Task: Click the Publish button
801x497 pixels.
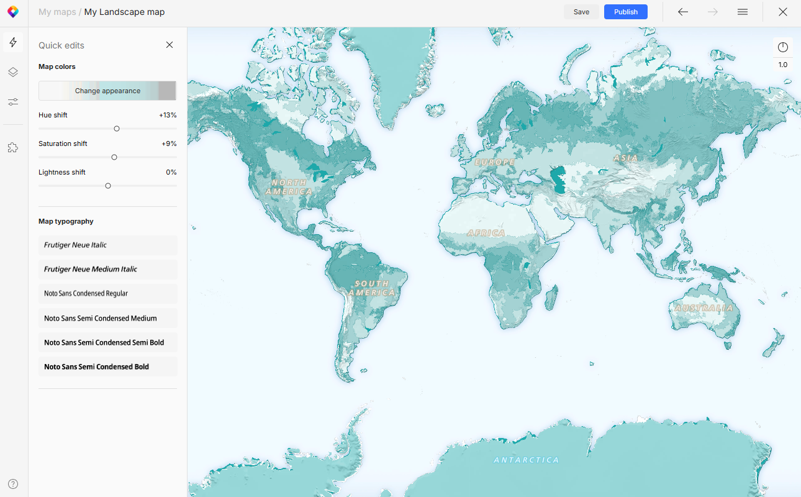Action: point(626,12)
